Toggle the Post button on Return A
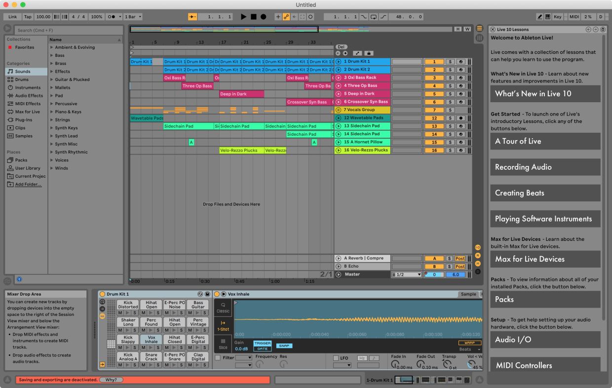Screen dimensions: 612x388 (x=460, y=258)
